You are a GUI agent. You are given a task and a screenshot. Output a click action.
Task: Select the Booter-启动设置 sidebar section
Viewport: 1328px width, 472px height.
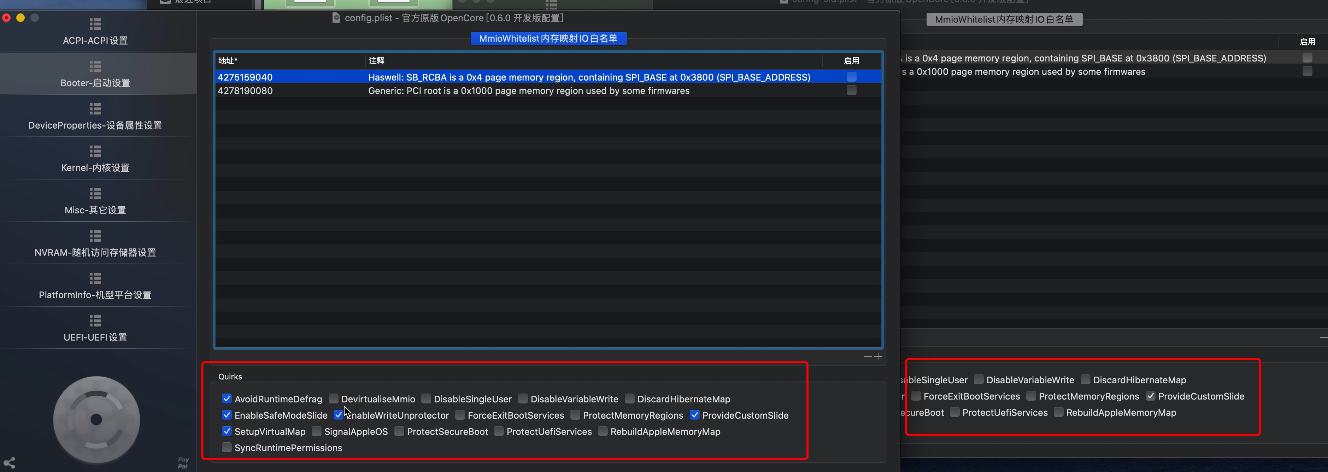pyautogui.click(x=95, y=74)
